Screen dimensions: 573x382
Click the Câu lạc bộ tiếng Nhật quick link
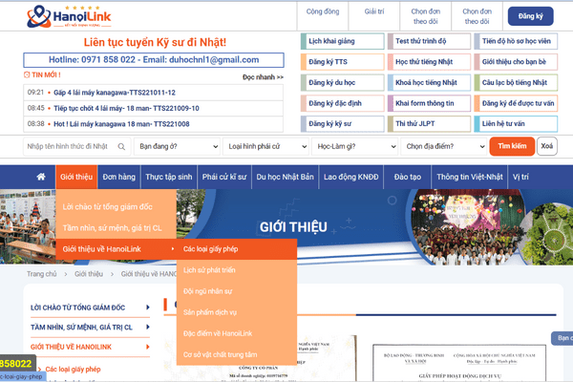pyautogui.click(x=516, y=83)
